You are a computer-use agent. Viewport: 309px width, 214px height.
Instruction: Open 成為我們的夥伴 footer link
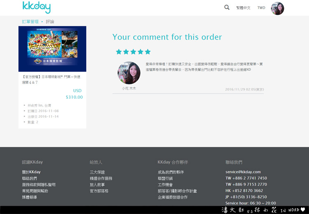pos(171,172)
